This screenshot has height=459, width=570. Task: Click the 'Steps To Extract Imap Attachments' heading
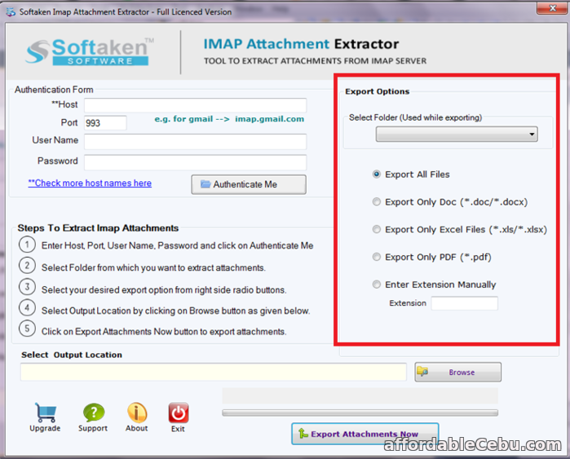click(x=98, y=227)
